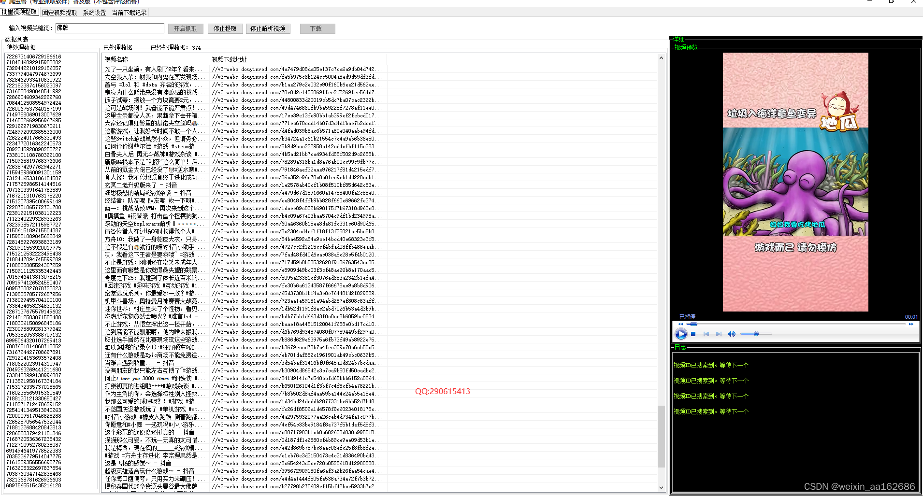
Task: Click scrollbar up arrow of video list
Action: click(x=662, y=58)
